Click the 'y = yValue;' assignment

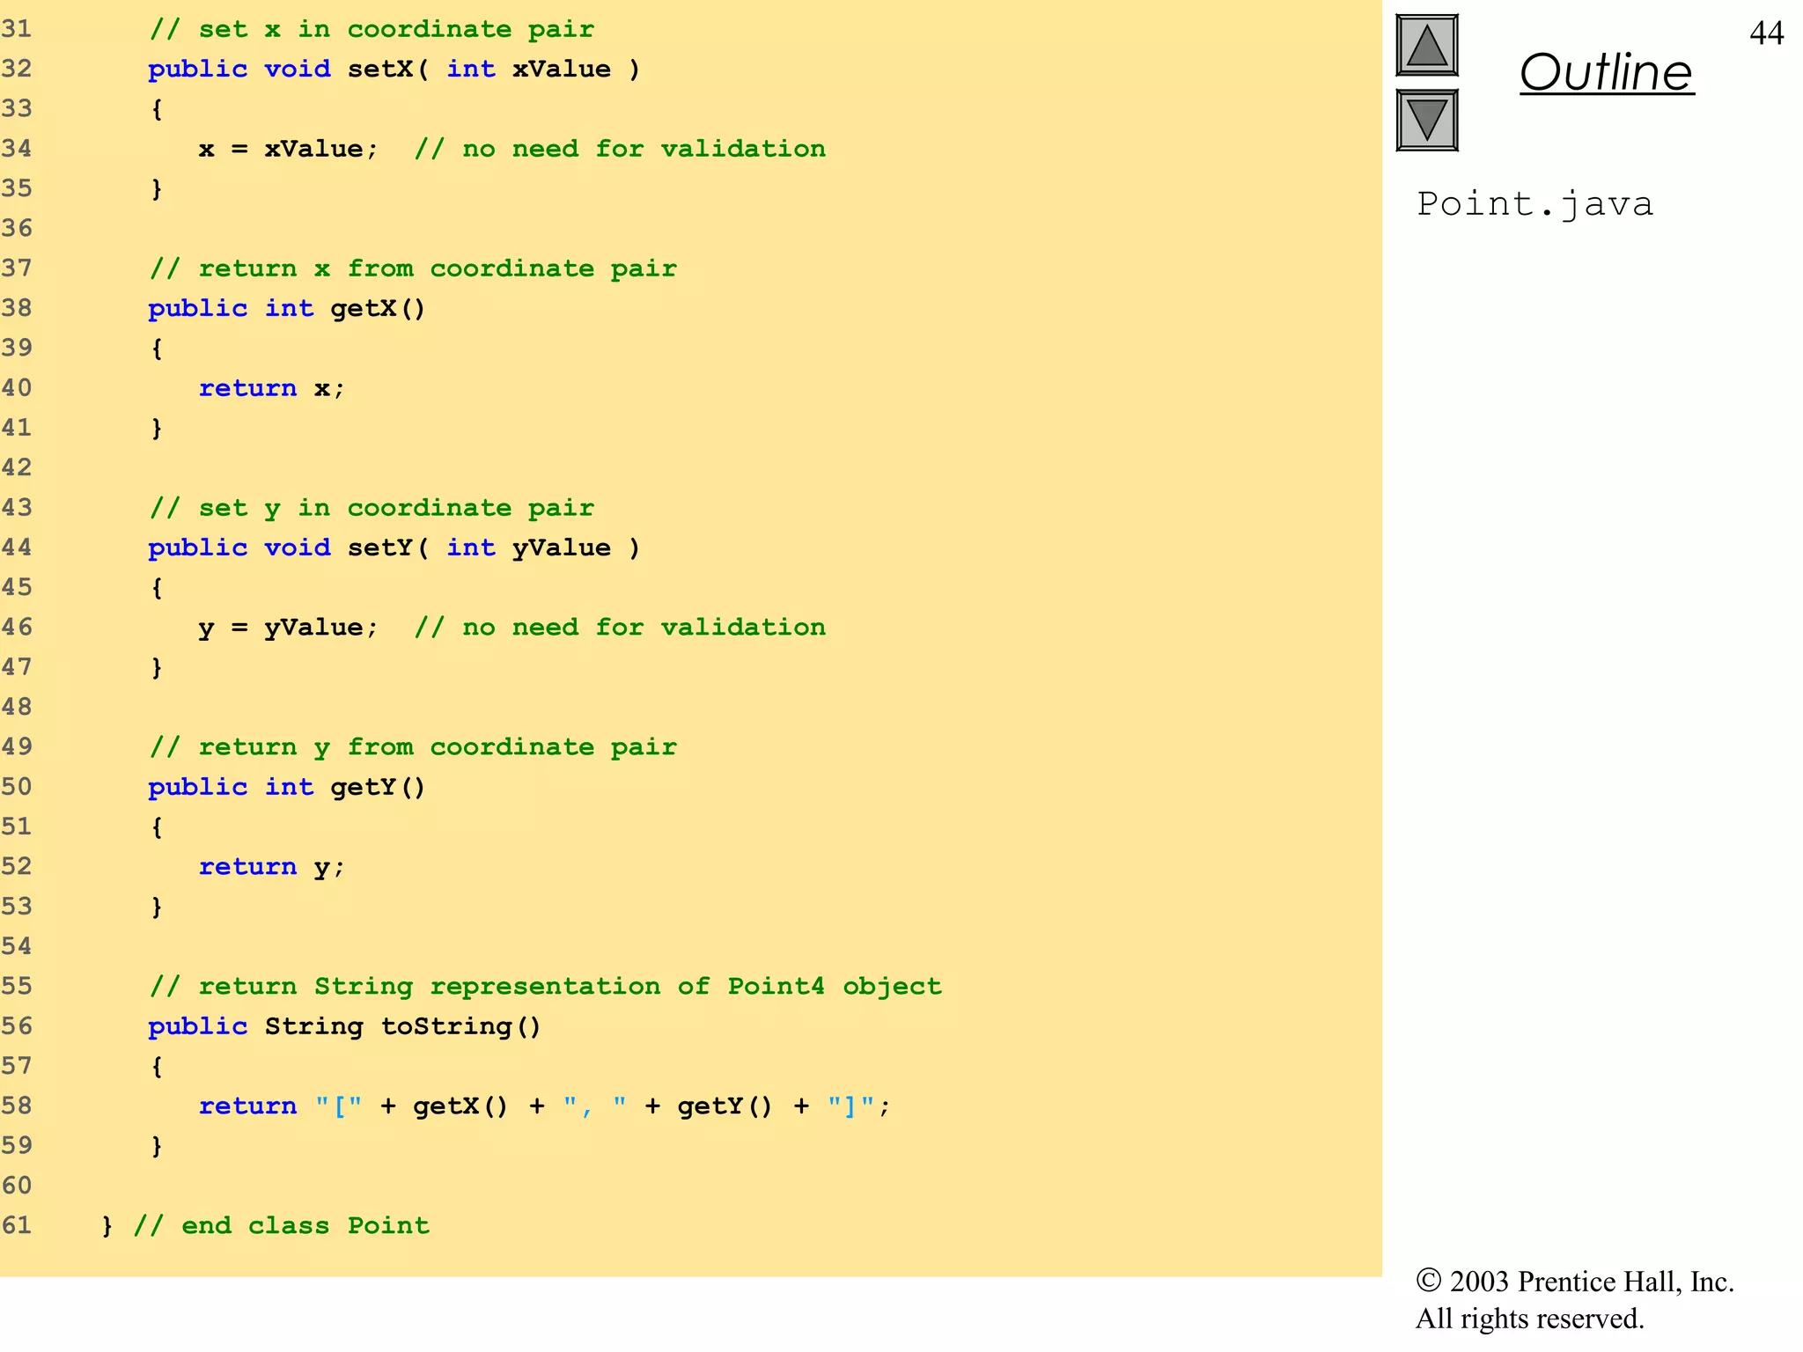(x=288, y=628)
